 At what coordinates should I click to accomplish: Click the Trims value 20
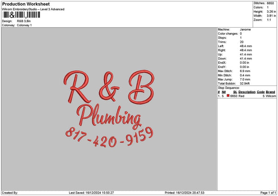tap(242, 42)
